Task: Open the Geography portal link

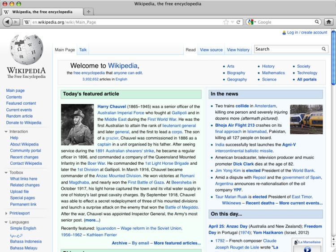Action: pos(237,79)
